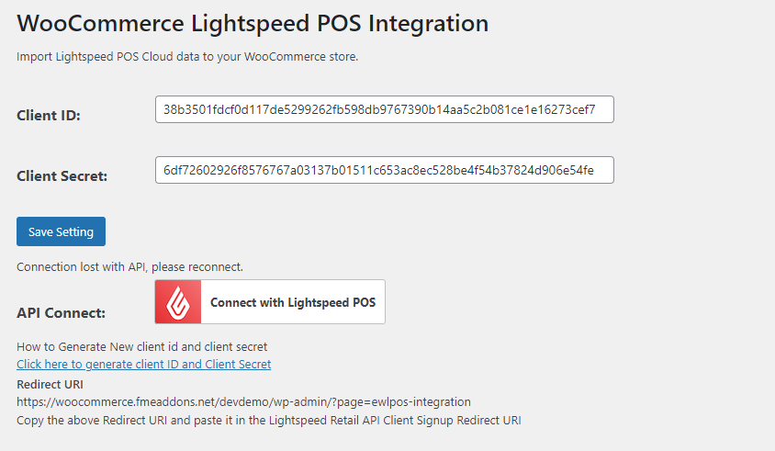
Task: Click the Redirect URI bold heading
Action: tap(50, 384)
